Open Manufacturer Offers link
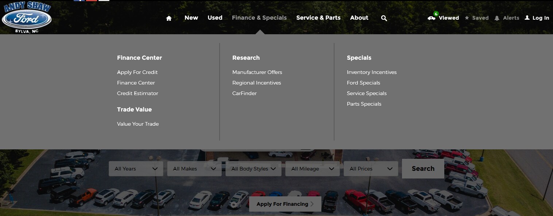The image size is (553, 216). tap(257, 72)
